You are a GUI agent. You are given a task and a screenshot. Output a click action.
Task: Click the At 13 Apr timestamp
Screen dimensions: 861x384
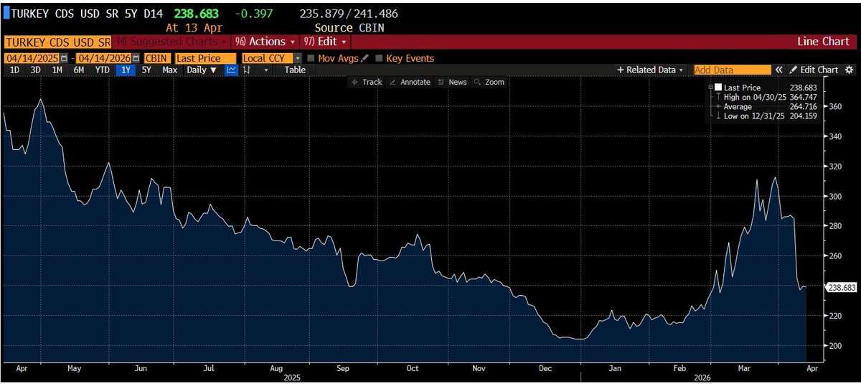[194, 27]
